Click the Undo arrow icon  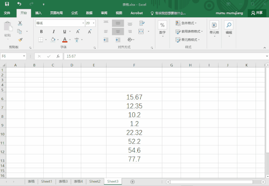(19, 4)
